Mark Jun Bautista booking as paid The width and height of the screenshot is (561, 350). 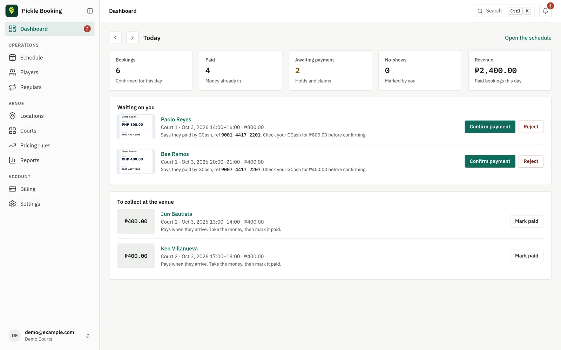coord(527,221)
